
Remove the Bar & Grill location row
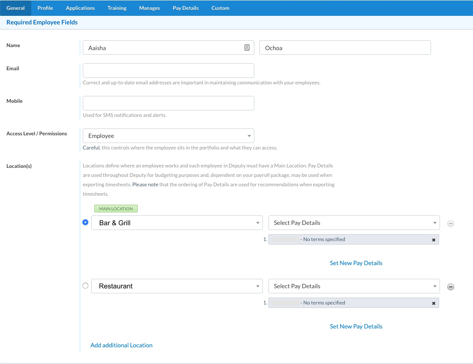(x=450, y=224)
